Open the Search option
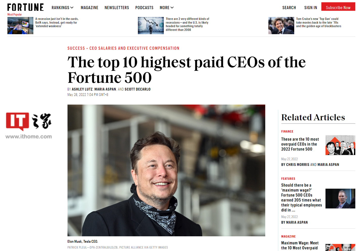 point(289,8)
